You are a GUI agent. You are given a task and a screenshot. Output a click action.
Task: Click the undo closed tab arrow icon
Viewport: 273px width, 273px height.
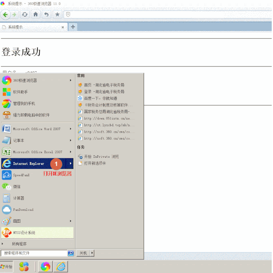coord(46,15)
